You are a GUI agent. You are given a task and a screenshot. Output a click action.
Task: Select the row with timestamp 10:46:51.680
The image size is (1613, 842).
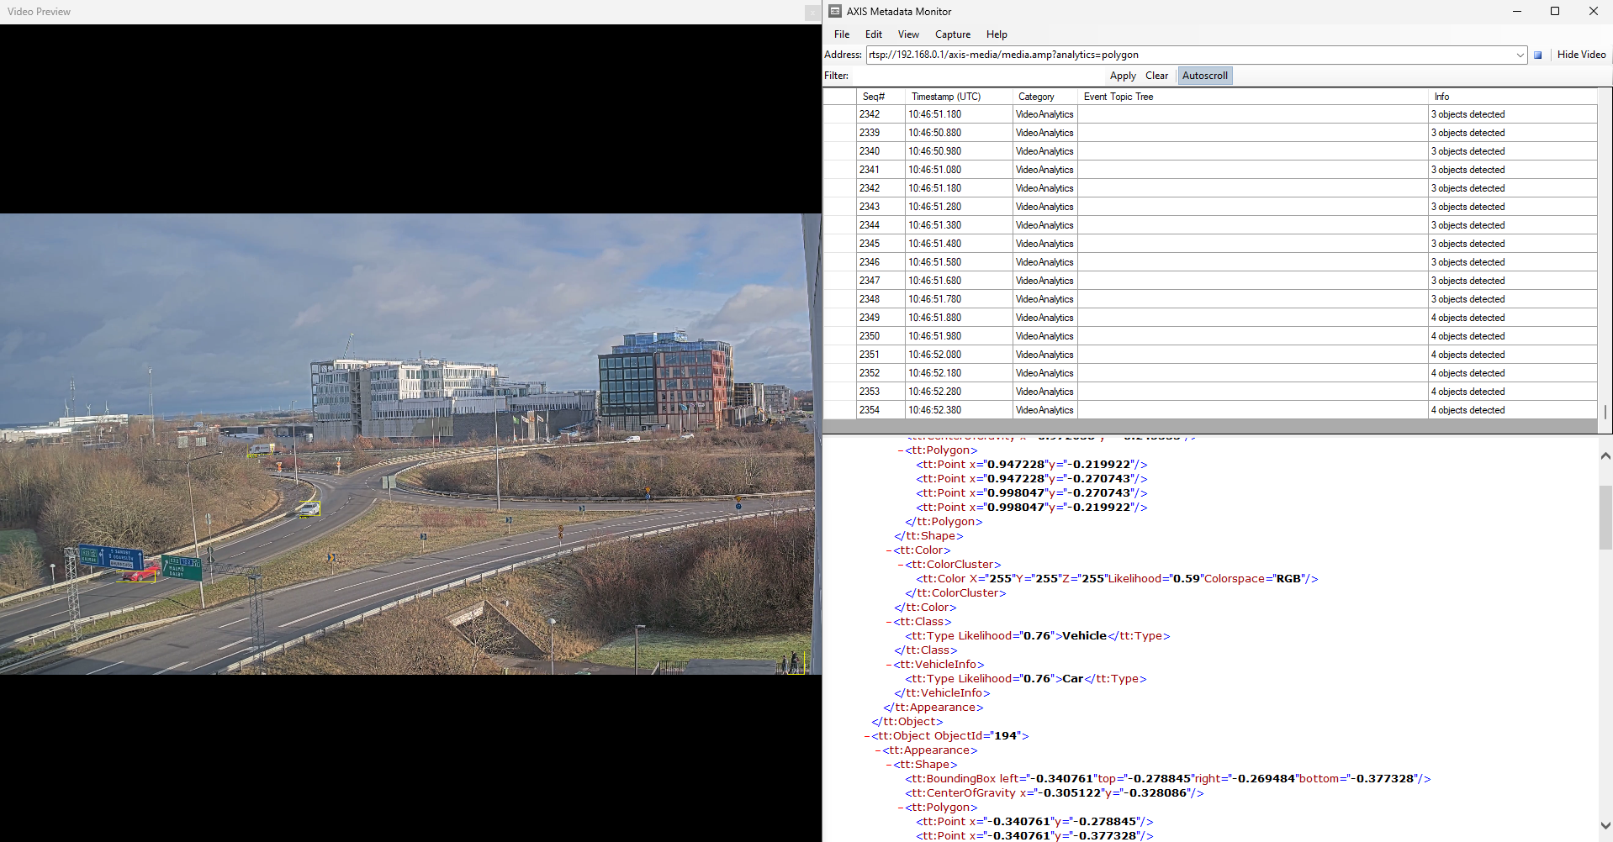pos(1210,281)
